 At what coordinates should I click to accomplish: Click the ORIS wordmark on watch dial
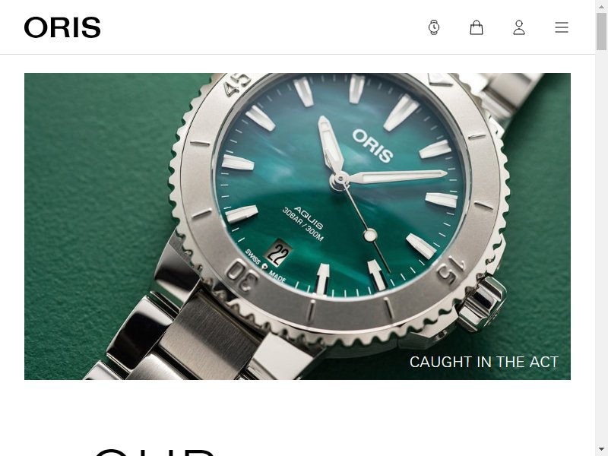372,146
